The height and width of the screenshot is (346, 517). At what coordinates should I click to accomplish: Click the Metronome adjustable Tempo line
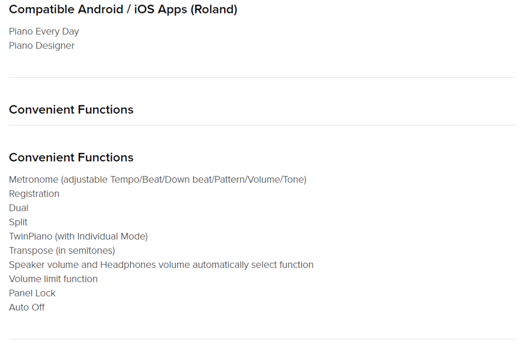(158, 180)
